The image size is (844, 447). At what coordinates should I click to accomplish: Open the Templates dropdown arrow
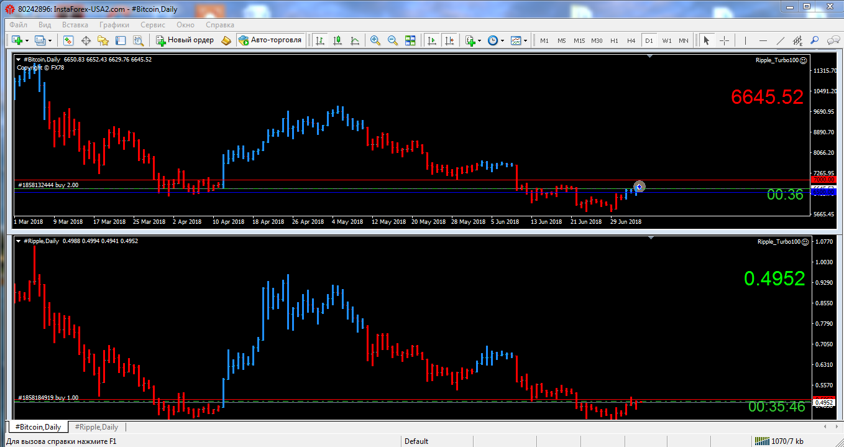(525, 40)
